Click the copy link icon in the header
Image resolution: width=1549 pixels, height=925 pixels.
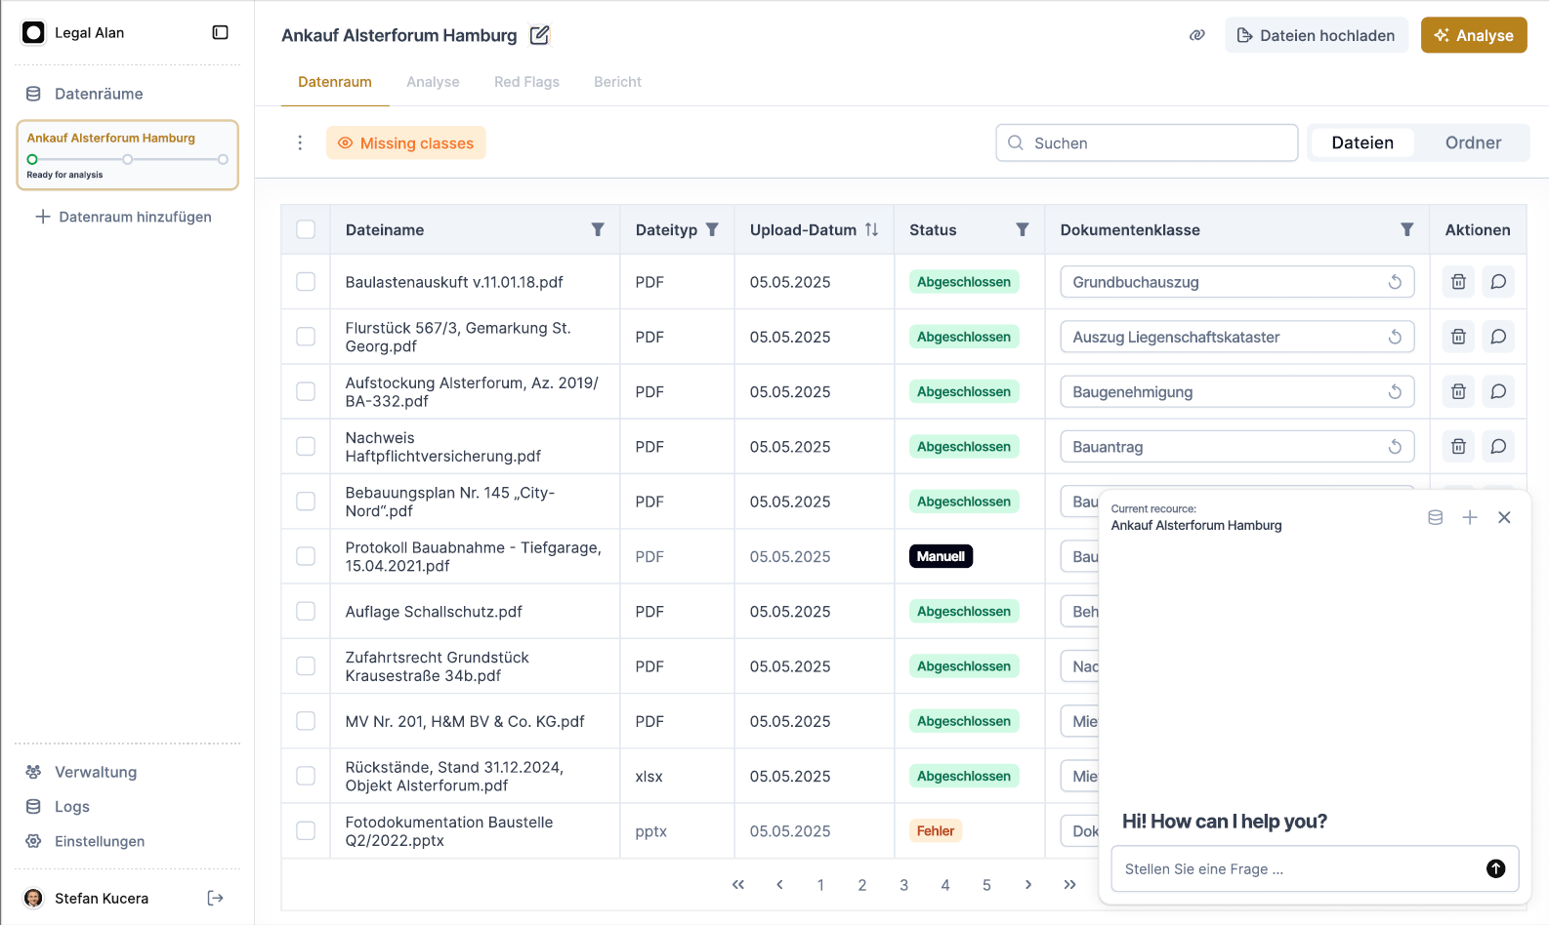[x=1196, y=35]
